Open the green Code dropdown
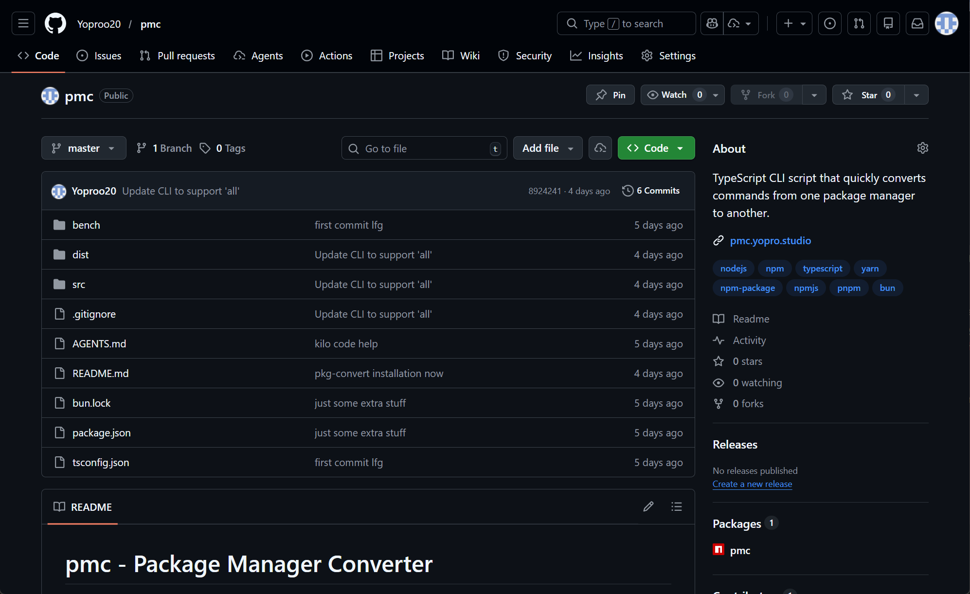Image resolution: width=970 pixels, height=594 pixels. coord(656,148)
